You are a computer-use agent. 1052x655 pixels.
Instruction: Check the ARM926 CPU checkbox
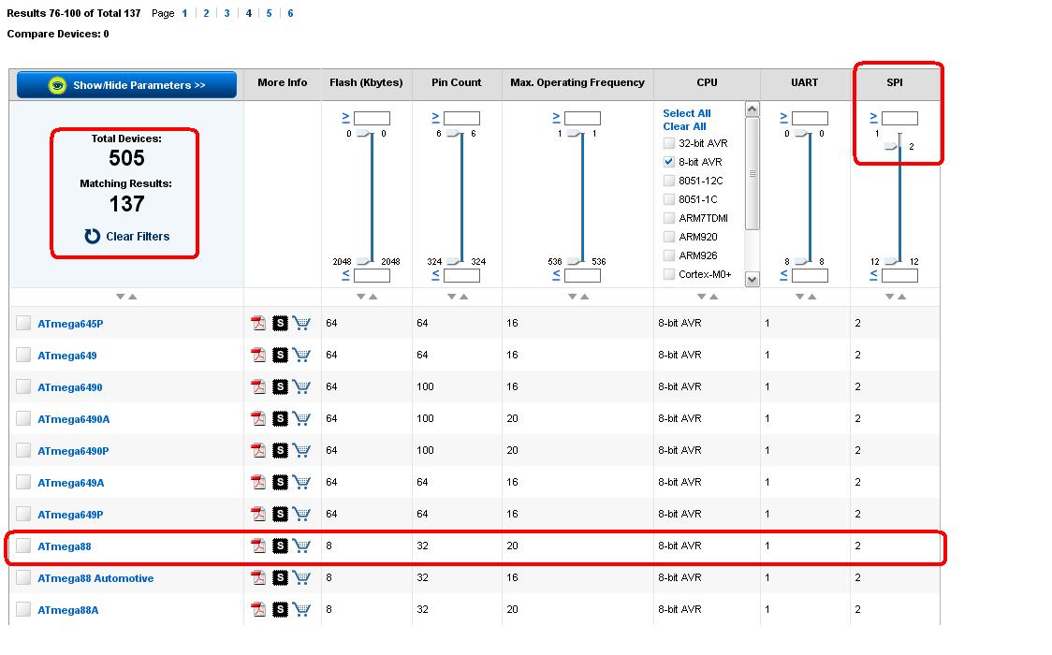(669, 255)
